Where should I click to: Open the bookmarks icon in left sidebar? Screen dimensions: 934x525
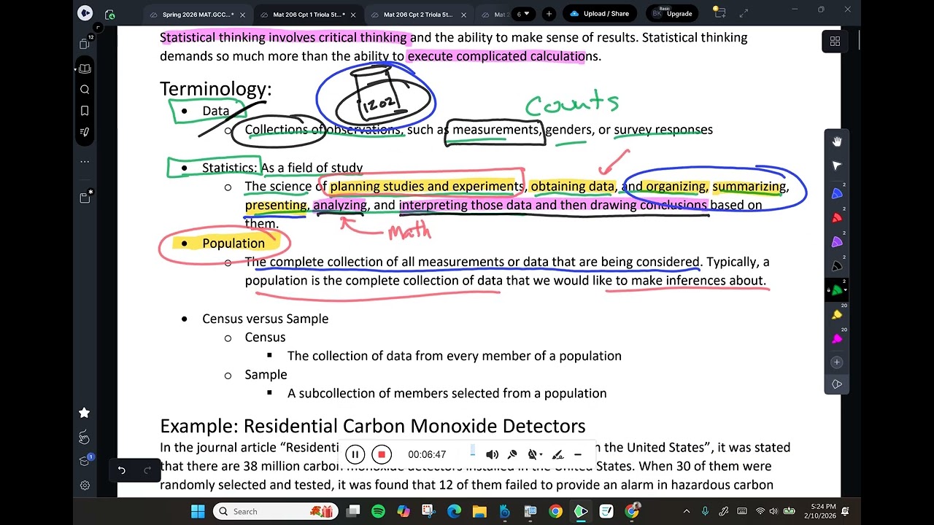click(85, 111)
